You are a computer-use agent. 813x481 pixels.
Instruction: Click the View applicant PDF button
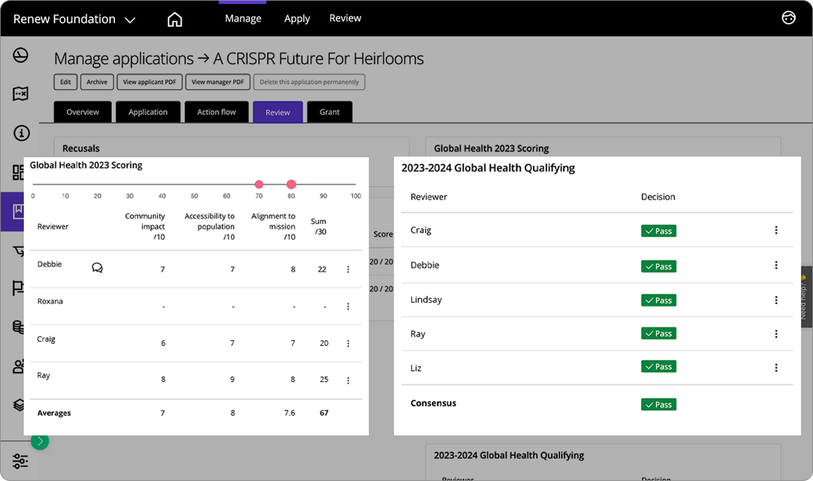point(150,82)
